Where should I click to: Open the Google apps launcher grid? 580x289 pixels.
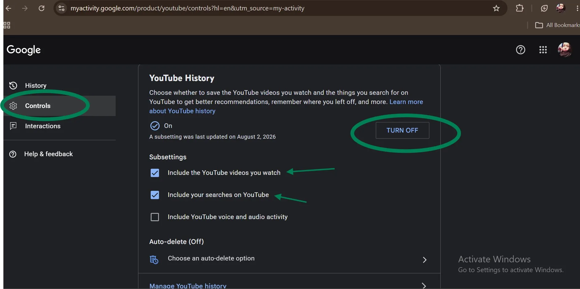(543, 50)
